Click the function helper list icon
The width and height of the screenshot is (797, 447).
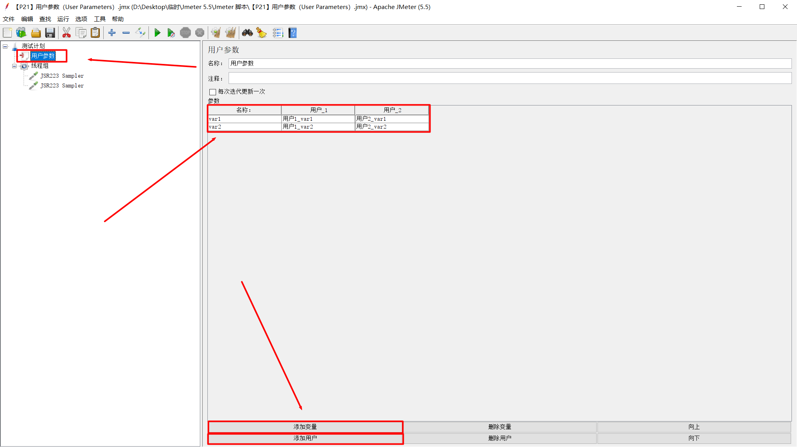[278, 33]
